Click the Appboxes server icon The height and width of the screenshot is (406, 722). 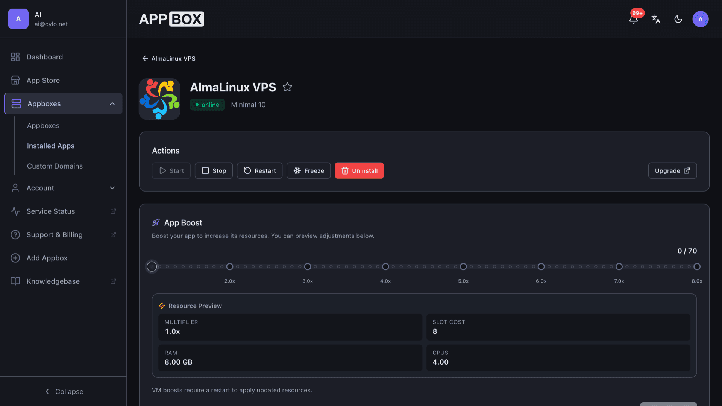16,103
